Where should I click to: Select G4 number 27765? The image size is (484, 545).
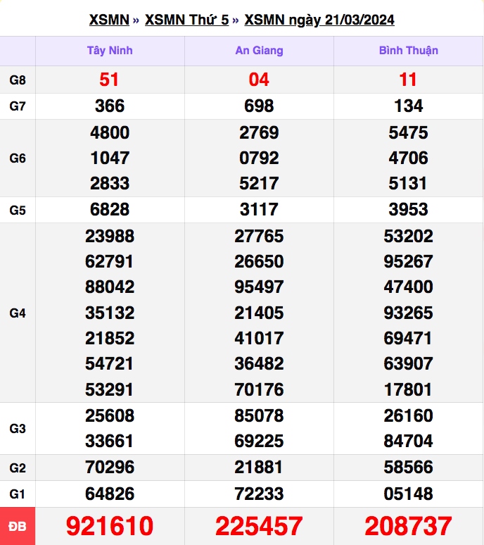pos(259,236)
